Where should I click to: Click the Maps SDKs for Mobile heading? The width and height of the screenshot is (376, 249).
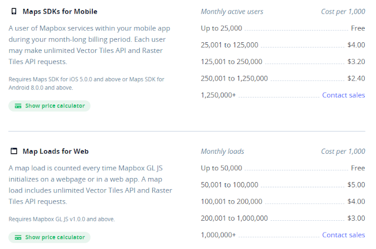pyautogui.click(x=60, y=11)
